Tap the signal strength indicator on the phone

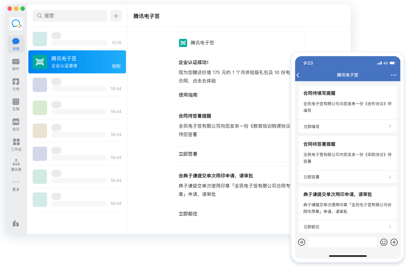click(379, 63)
